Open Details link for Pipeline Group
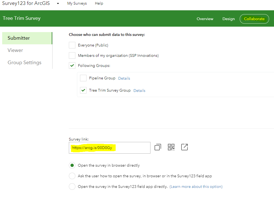Viewport: 274px width, 205px height. (124, 78)
